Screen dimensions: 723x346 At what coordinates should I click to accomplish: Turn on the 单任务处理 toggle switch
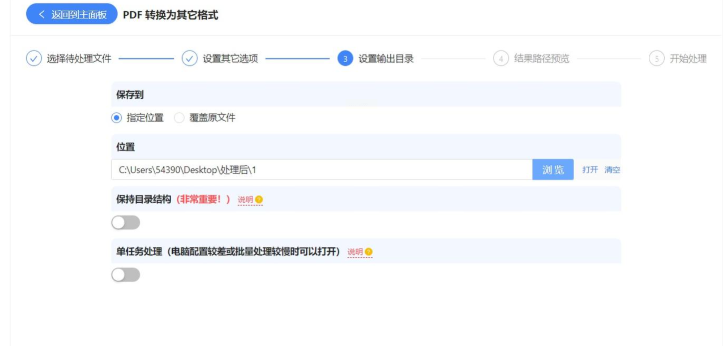click(x=126, y=275)
